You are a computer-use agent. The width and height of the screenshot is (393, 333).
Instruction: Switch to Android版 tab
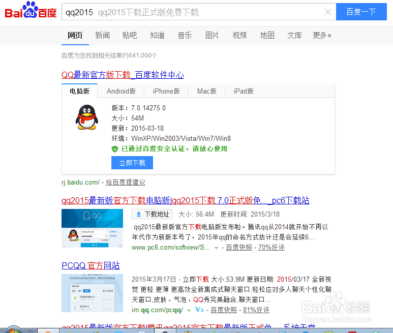(121, 91)
